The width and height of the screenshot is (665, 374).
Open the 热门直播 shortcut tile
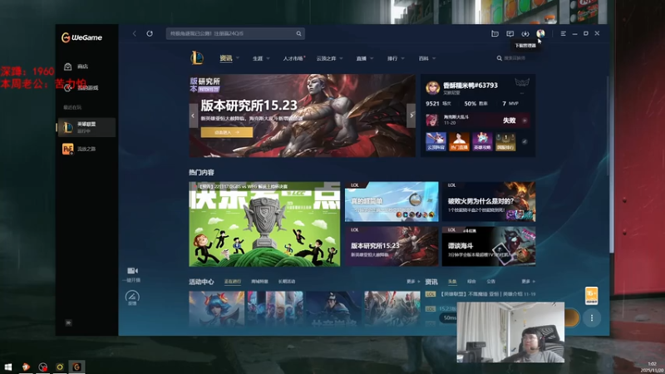[x=459, y=141]
